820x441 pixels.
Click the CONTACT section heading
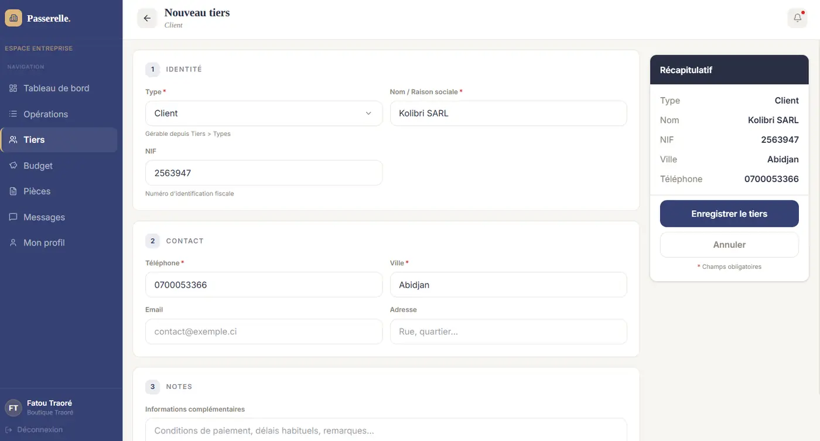(184, 241)
